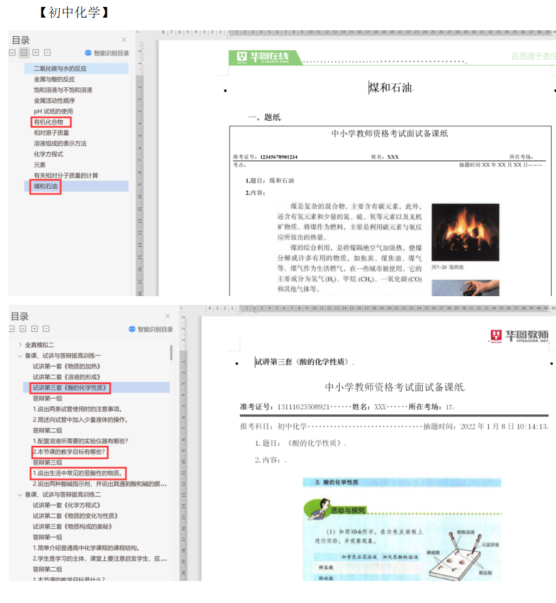Select 有机化合物 in the upper outline
This screenshot has width=556, height=603.
tap(49, 122)
